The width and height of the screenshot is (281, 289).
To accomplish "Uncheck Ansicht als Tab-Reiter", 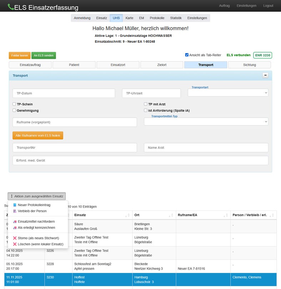I will [187, 55].
